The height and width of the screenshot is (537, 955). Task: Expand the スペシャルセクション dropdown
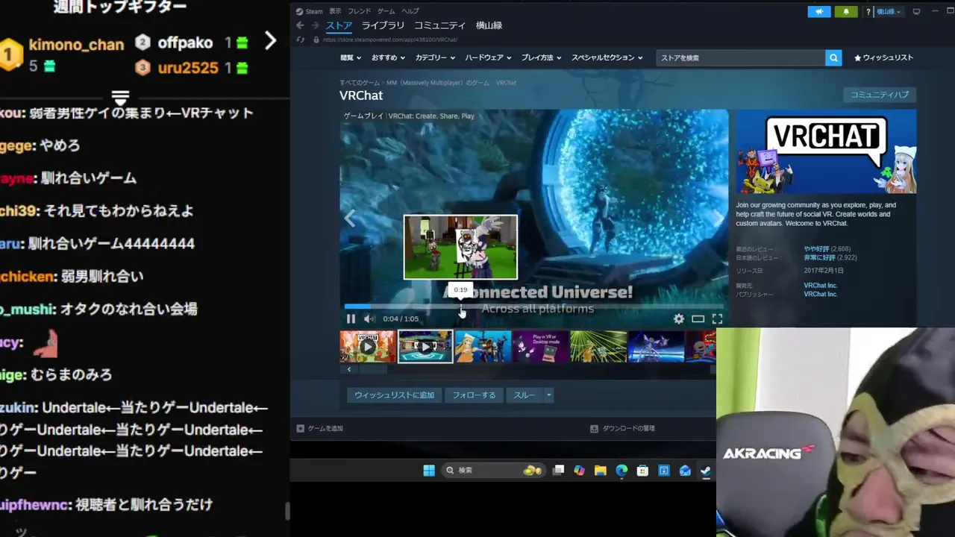[x=607, y=57]
